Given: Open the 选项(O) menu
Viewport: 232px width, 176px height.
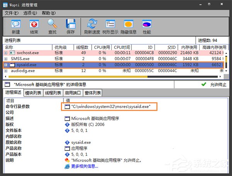Looking at the screenshot, I should [30, 13].
